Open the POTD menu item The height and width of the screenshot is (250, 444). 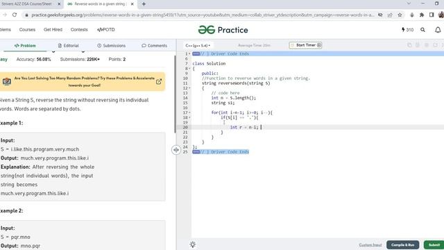[106, 29]
